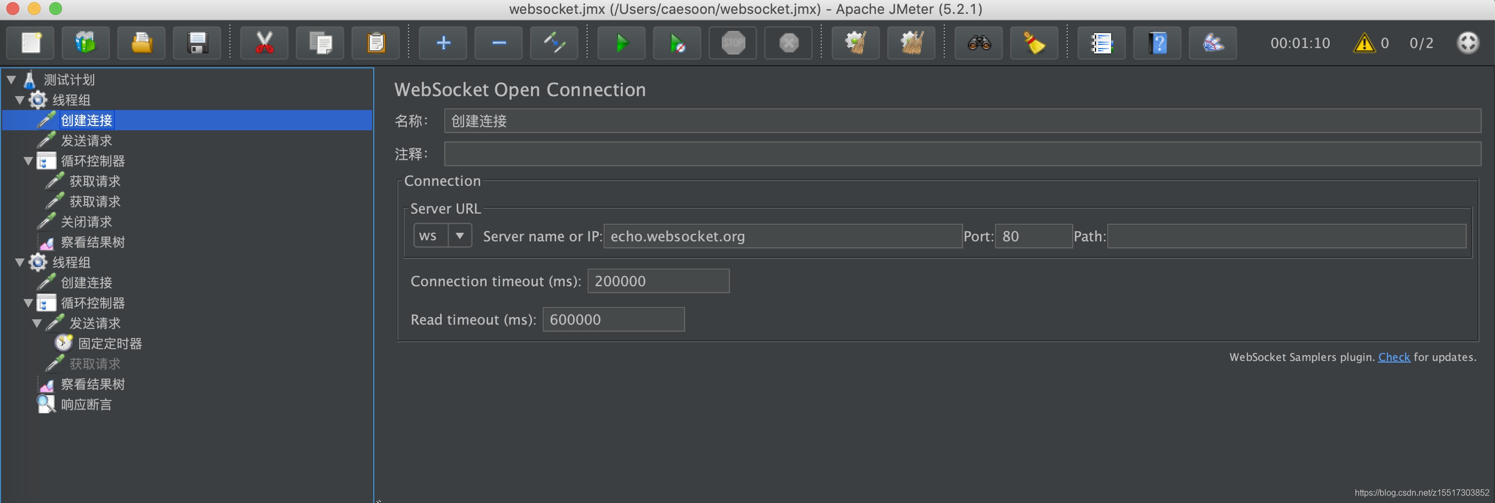The height and width of the screenshot is (503, 1495).
Task: Edit the Port field value 80
Action: [x=1034, y=236]
